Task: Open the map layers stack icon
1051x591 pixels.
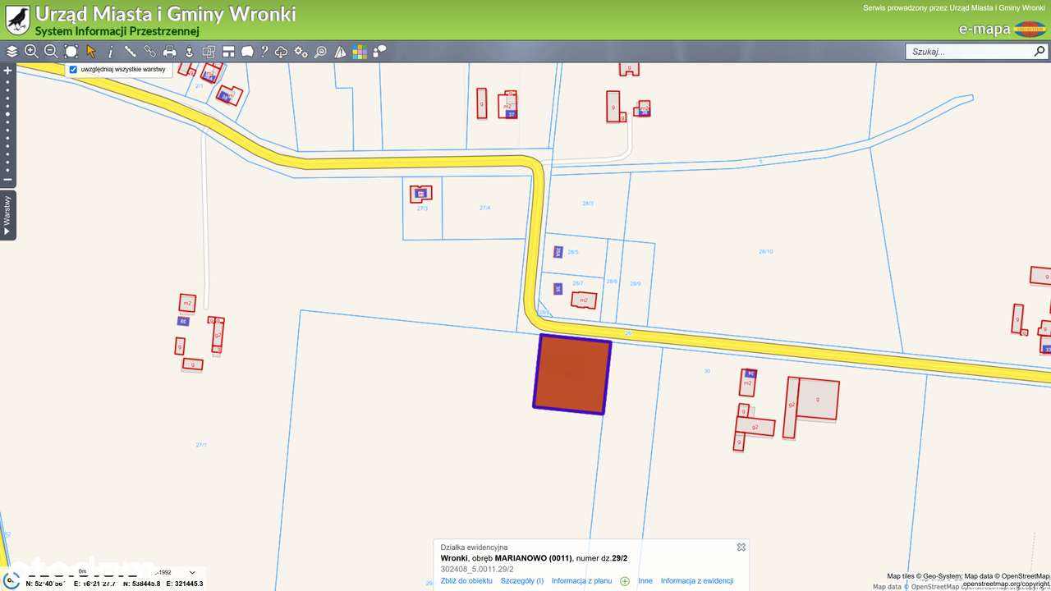Action: point(11,51)
